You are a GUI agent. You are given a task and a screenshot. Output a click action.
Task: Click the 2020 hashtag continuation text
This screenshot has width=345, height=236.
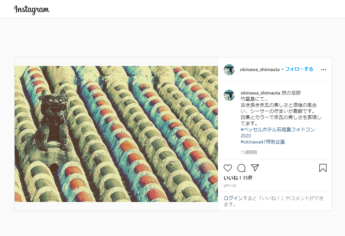point(246,136)
